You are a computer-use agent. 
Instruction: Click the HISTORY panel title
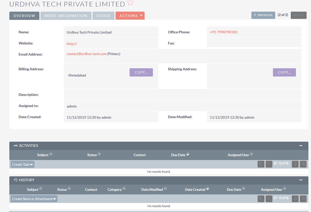coord(27,180)
